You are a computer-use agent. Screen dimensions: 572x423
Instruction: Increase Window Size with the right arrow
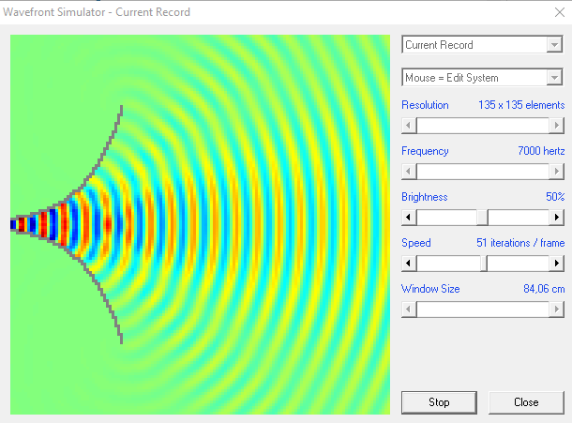click(x=556, y=310)
